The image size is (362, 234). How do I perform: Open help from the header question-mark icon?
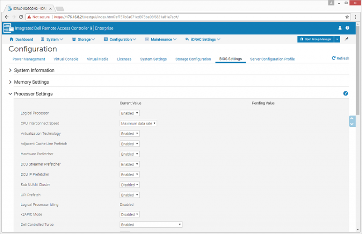coord(348,28)
